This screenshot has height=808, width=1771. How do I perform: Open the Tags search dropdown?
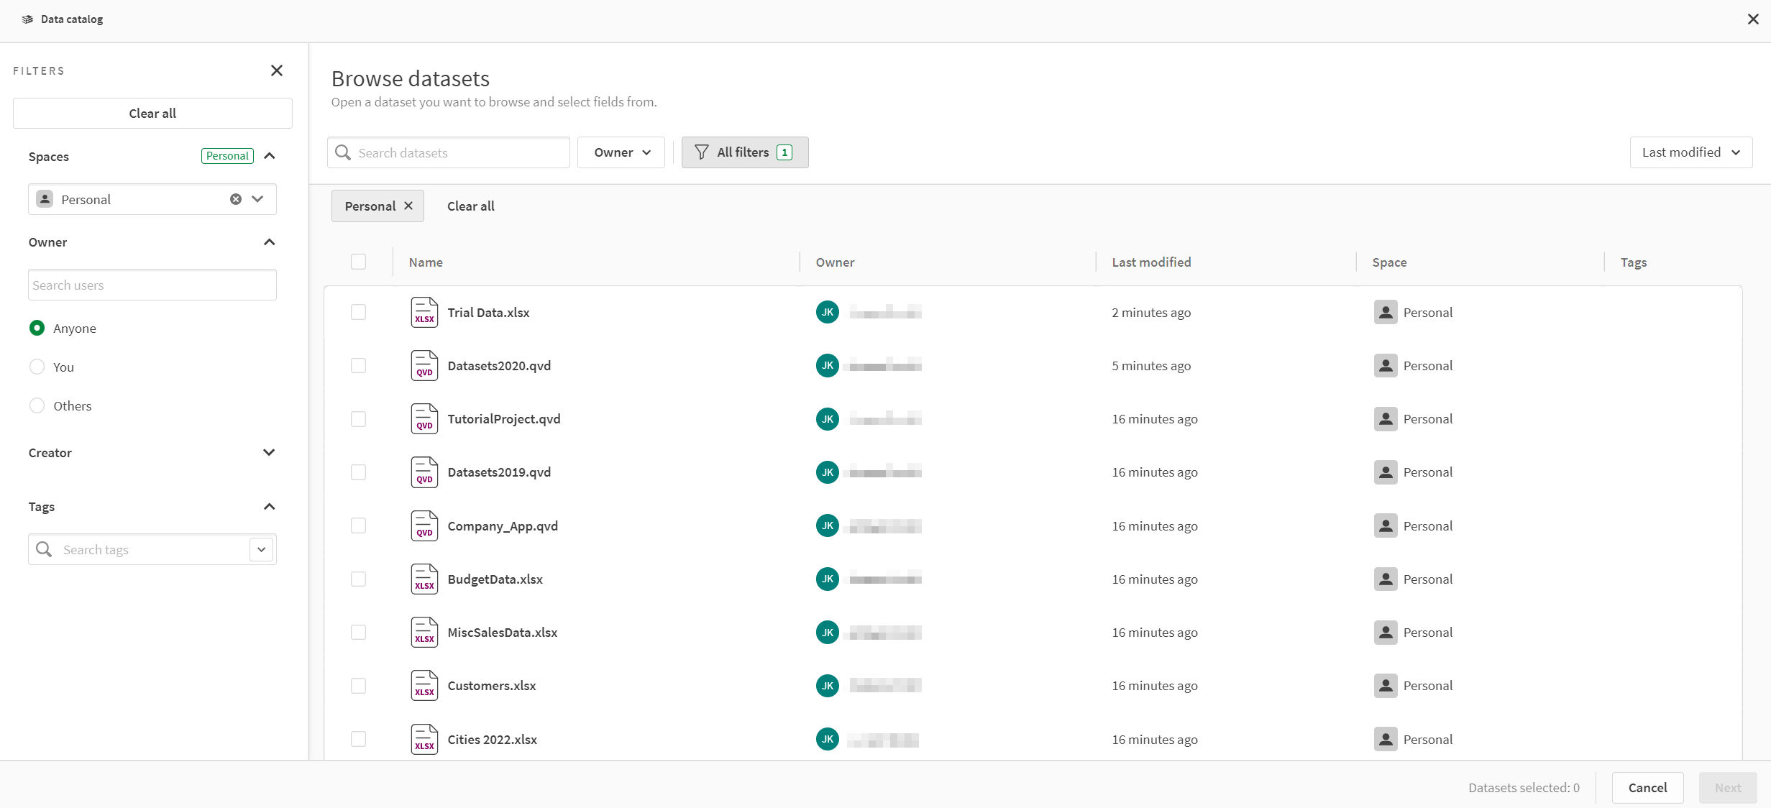(261, 550)
